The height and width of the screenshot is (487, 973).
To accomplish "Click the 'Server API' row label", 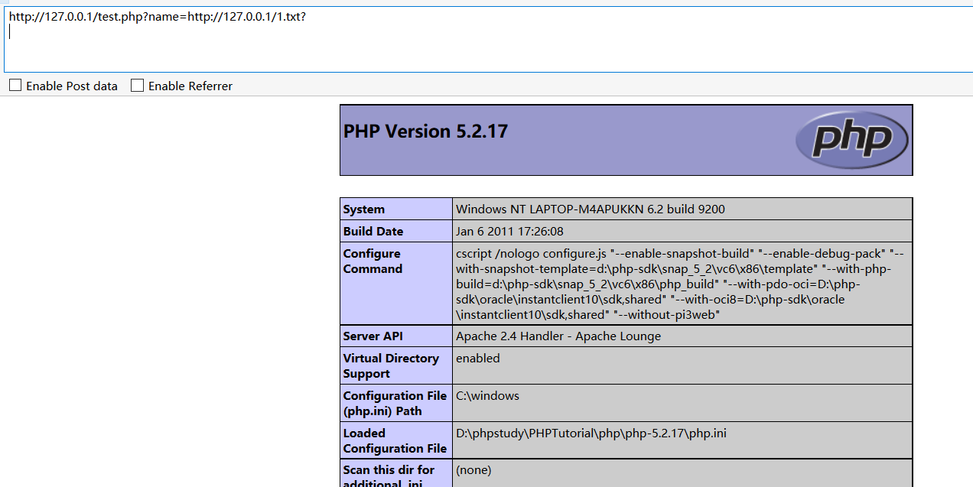I will [373, 336].
